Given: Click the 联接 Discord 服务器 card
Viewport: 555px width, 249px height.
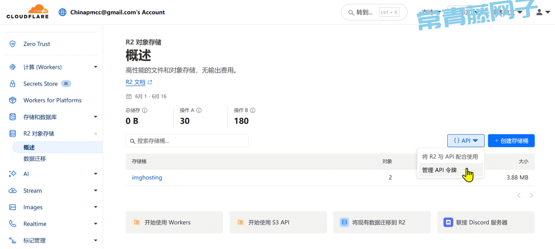Looking at the screenshot, I should (x=486, y=222).
